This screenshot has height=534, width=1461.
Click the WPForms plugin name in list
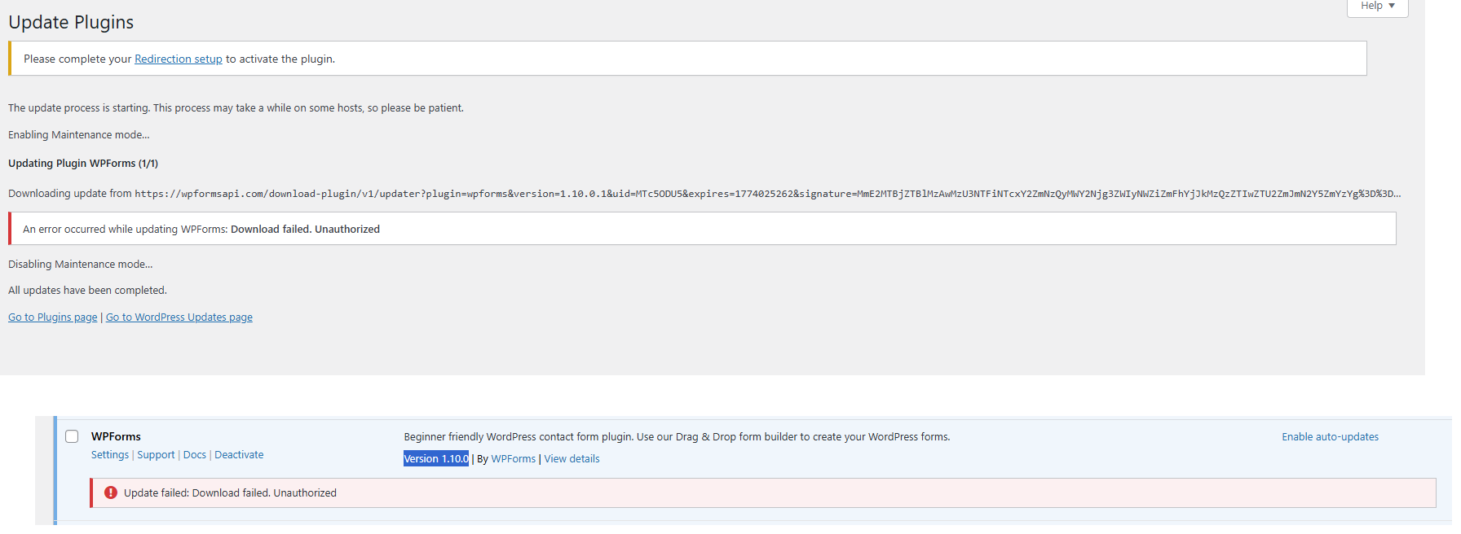click(x=116, y=437)
